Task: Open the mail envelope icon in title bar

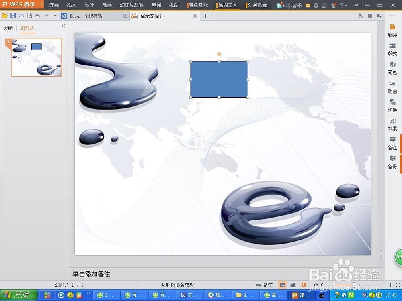Action: click(x=308, y=5)
